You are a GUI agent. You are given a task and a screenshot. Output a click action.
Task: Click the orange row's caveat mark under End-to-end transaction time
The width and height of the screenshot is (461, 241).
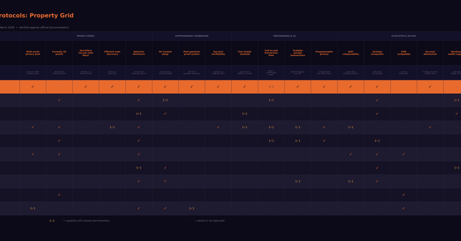tap(271, 87)
